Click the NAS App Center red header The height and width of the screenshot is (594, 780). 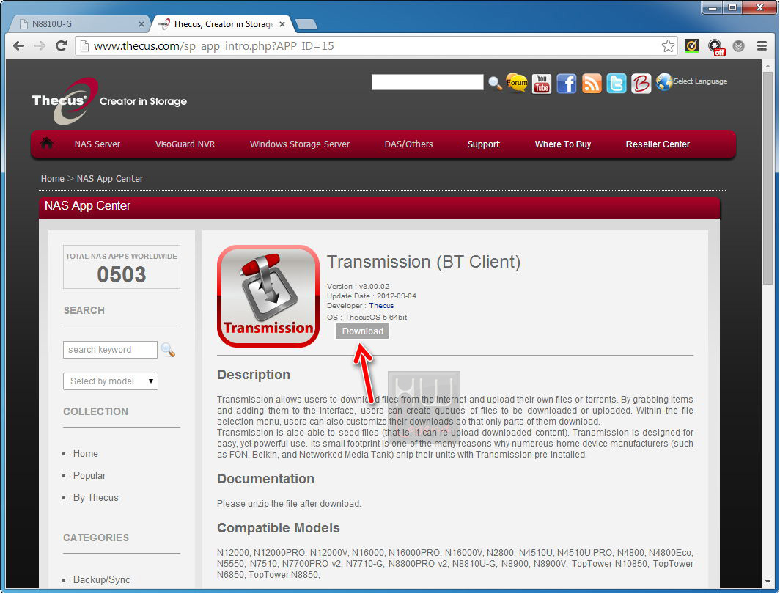[x=379, y=206]
